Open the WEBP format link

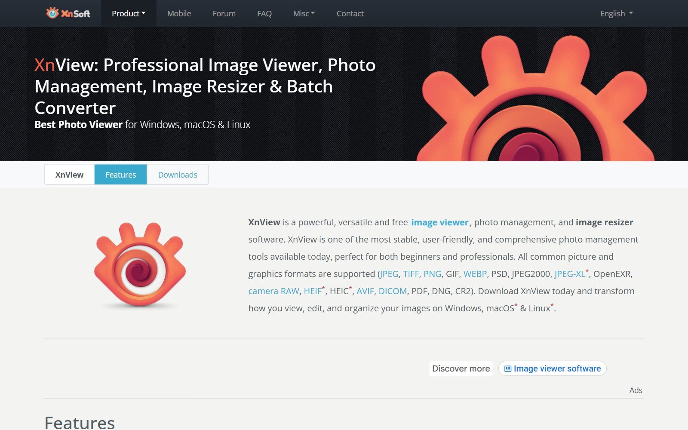coord(475,274)
